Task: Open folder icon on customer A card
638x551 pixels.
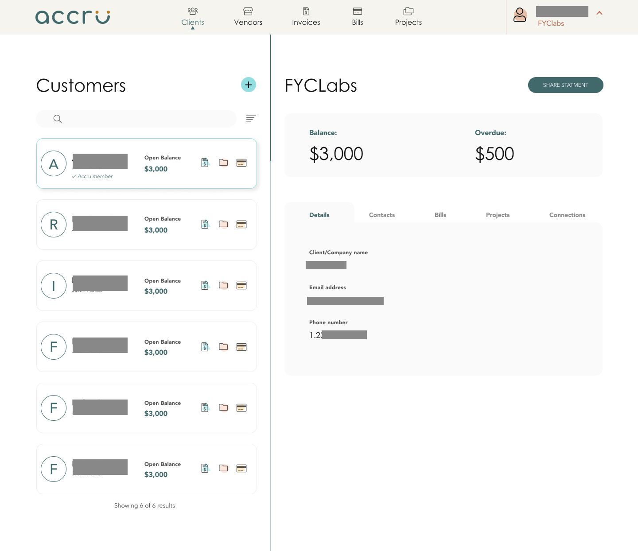Action: 223,163
